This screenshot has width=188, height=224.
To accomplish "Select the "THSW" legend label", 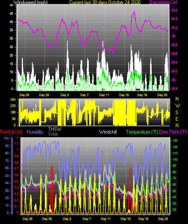I will tap(55, 129).
